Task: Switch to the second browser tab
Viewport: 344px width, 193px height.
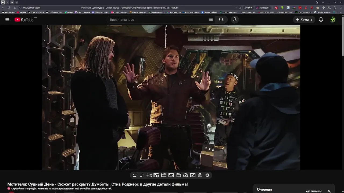Action: tap(12, 2)
